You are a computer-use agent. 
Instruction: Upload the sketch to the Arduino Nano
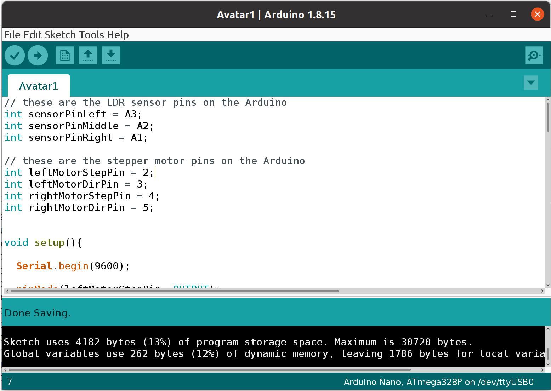(38, 55)
